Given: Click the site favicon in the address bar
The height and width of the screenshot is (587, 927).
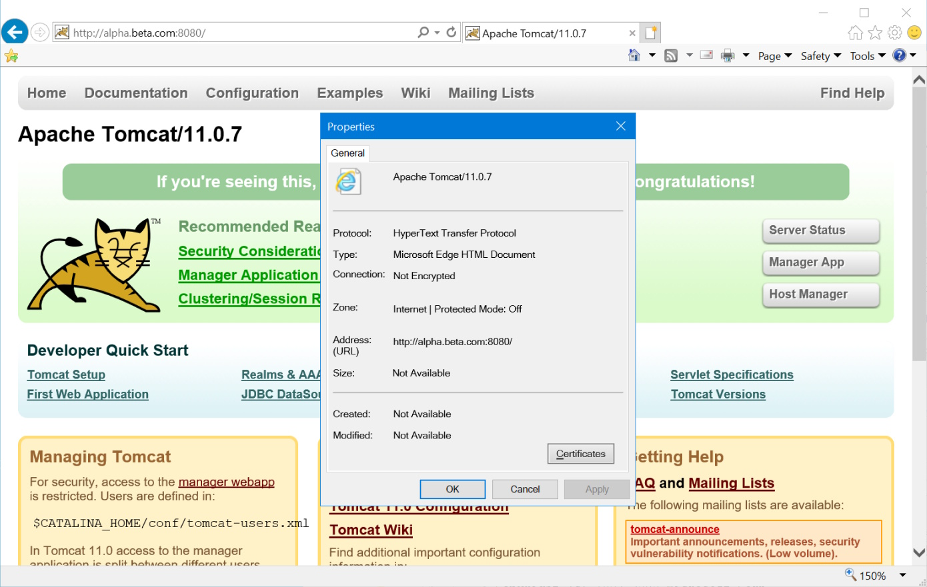Looking at the screenshot, I should pyautogui.click(x=62, y=32).
